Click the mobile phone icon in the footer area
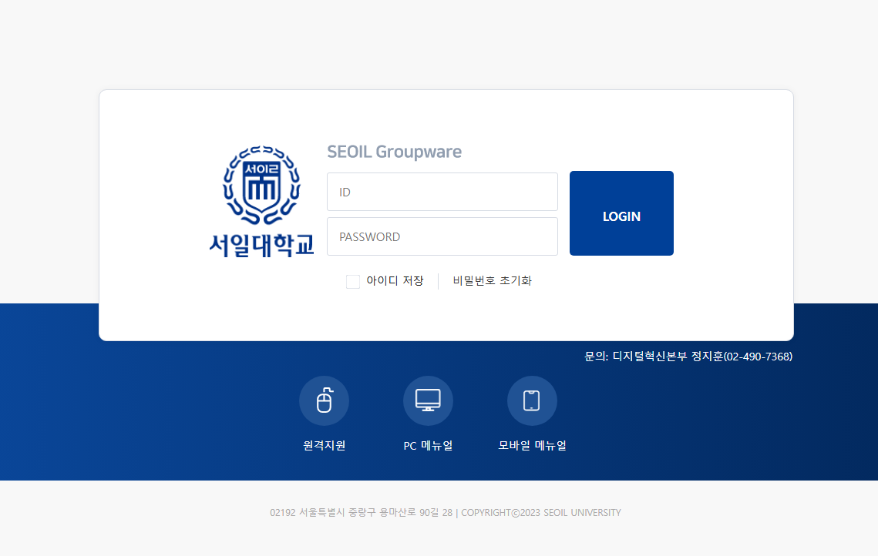The image size is (878, 556). pos(532,400)
